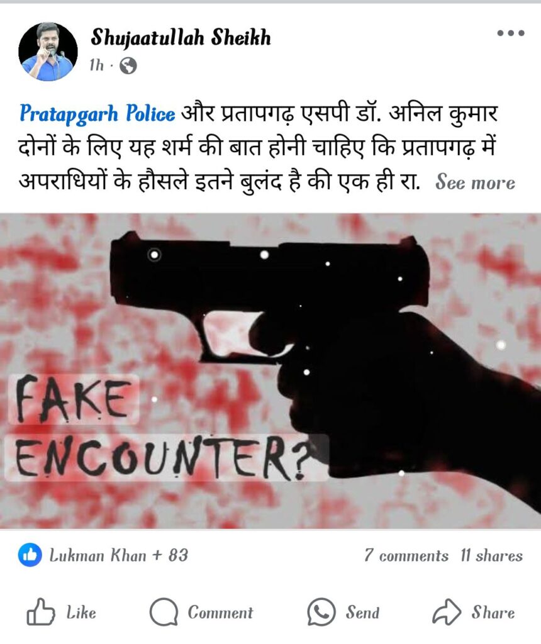
Task: Open the Fake Encounter gun image
Action: point(270,371)
